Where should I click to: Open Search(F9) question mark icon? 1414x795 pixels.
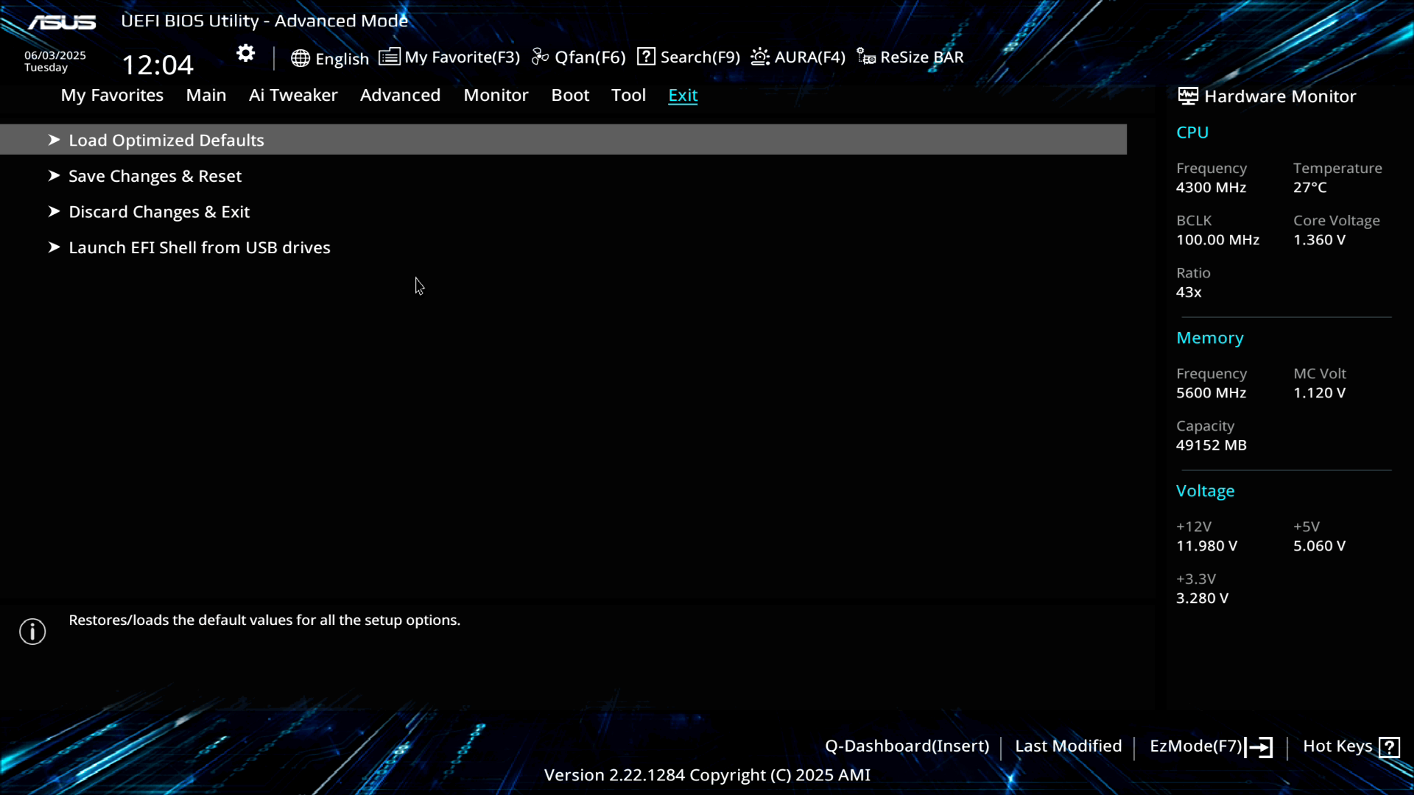(x=646, y=57)
